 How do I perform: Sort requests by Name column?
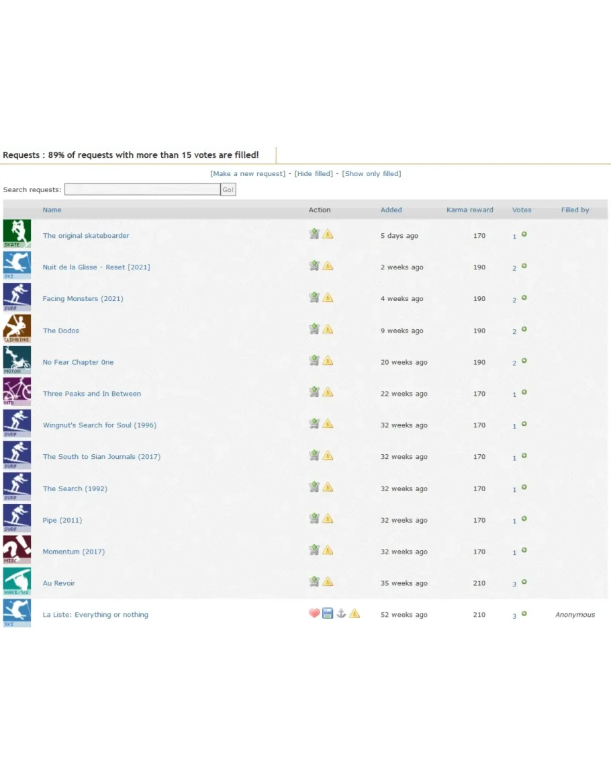click(52, 210)
